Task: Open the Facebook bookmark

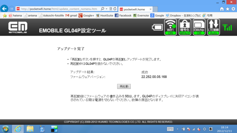Action: click(123, 16)
